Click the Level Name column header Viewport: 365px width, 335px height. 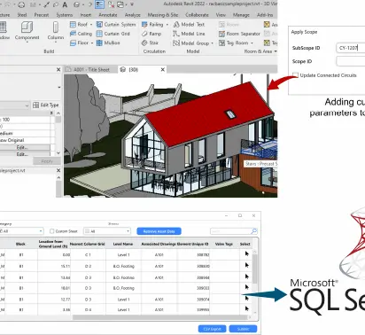click(x=123, y=244)
